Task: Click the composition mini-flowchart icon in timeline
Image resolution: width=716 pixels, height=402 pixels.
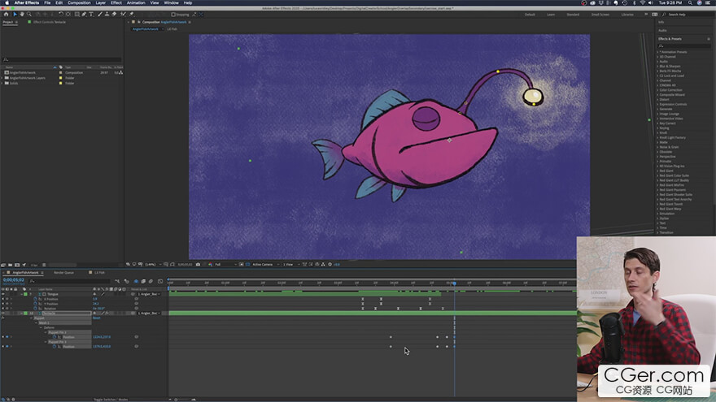Action: click(117, 281)
